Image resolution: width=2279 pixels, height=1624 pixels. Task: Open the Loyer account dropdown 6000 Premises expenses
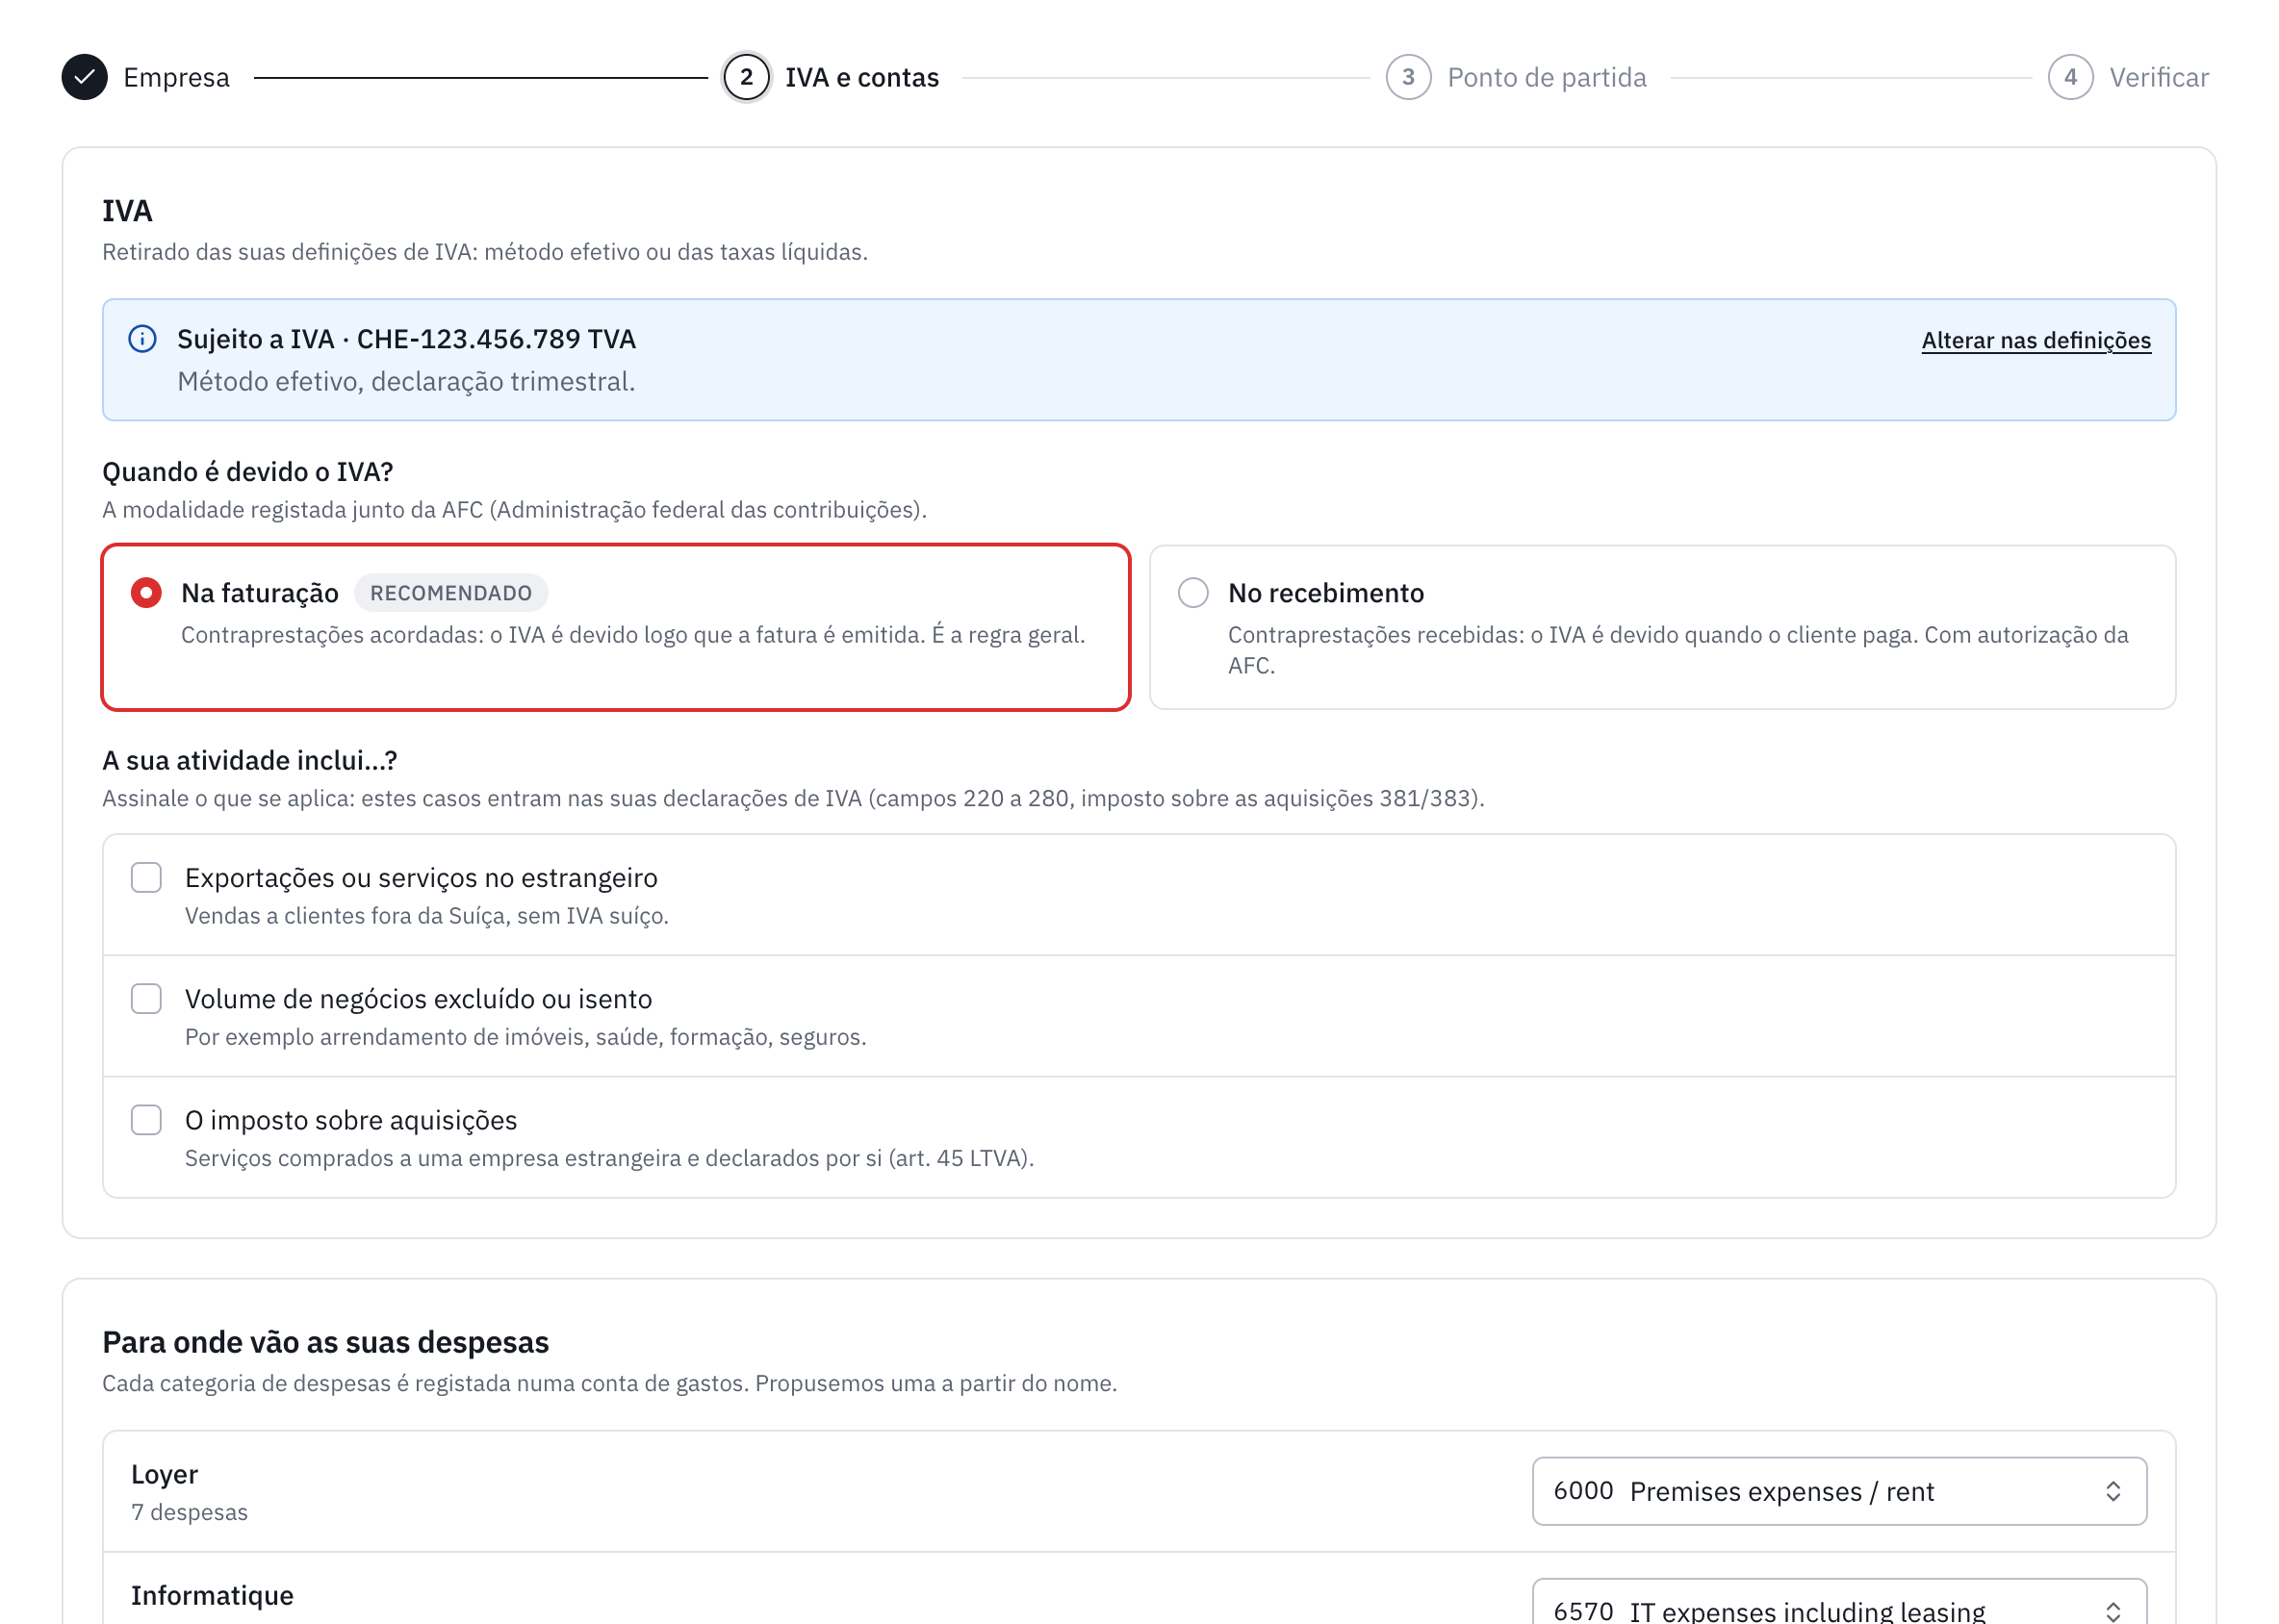coord(1839,1491)
